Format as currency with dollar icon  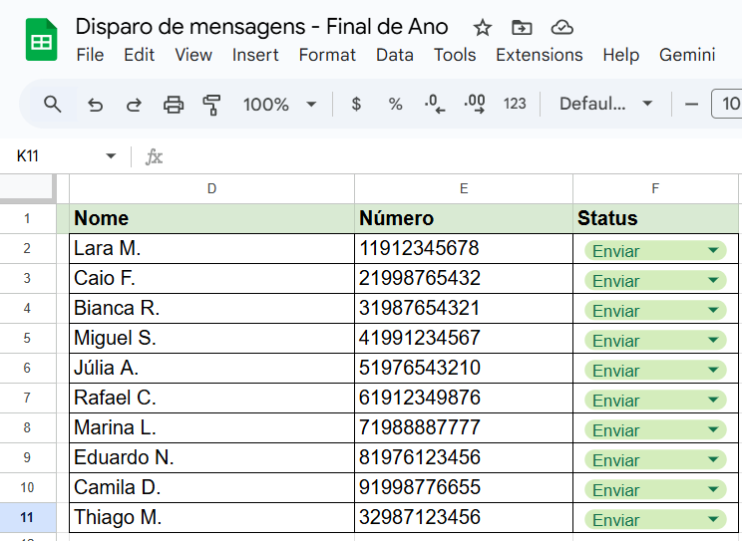tap(356, 104)
